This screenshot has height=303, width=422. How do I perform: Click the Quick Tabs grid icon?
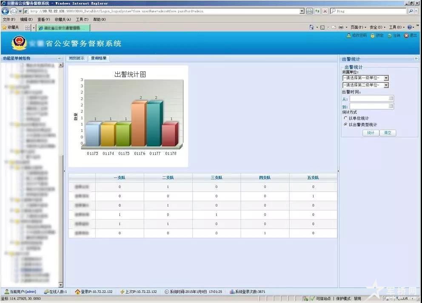[27, 28]
